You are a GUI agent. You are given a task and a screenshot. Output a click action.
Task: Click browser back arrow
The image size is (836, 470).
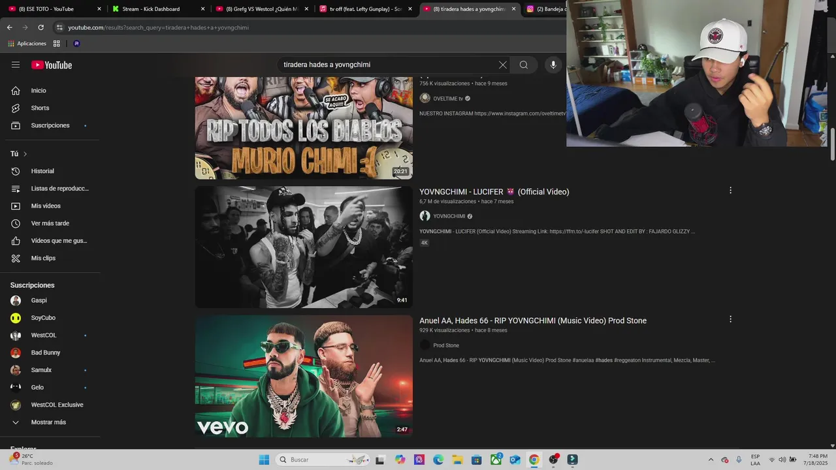(x=9, y=27)
